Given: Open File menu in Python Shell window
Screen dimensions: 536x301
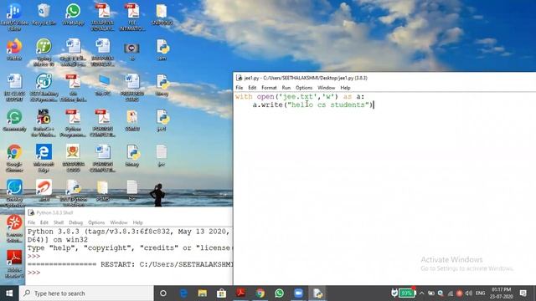Looking at the screenshot, I should pos(31,222).
